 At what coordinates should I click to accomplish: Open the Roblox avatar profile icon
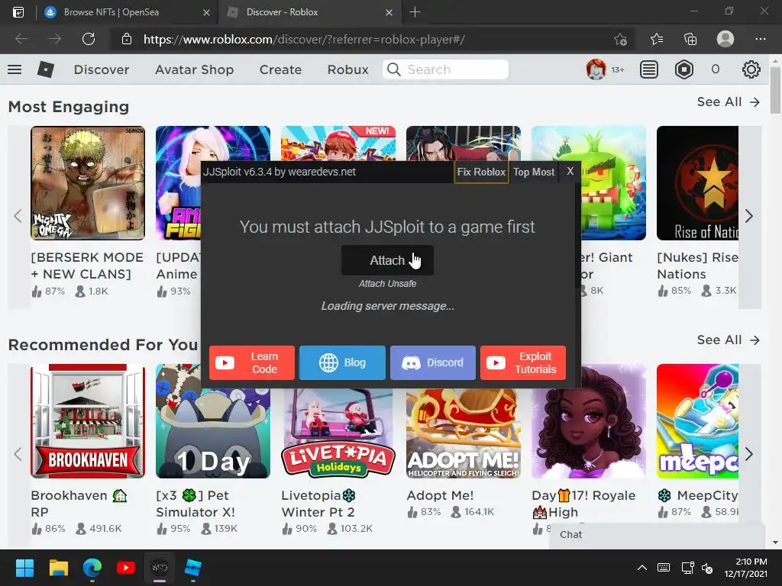pos(596,69)
